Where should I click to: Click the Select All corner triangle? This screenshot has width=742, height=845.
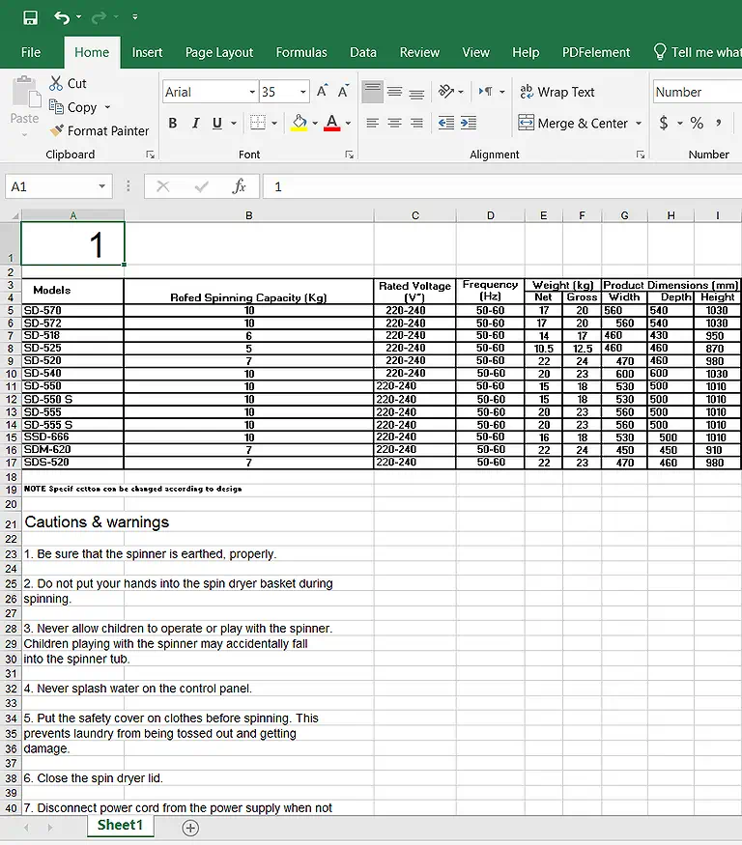coord(14,215)
